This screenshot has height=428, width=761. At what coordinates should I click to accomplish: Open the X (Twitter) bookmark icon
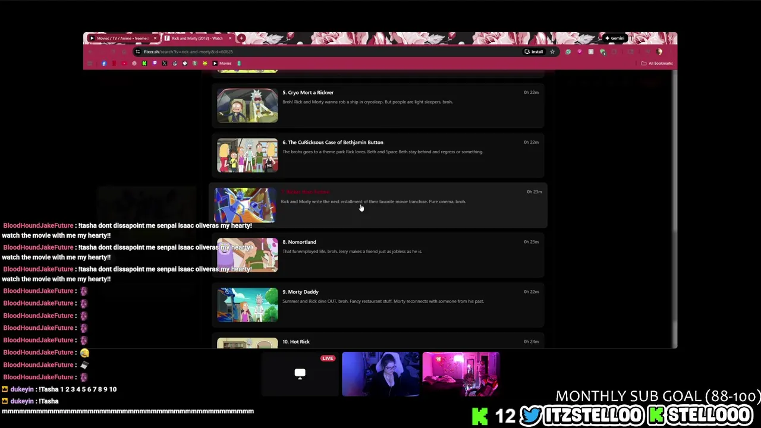point(165,63)
